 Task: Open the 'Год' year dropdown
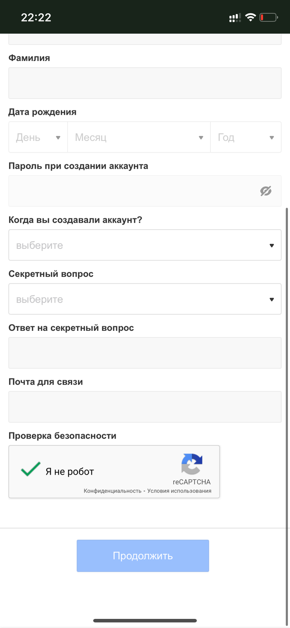pyautogui.click(x=246, y=137)
